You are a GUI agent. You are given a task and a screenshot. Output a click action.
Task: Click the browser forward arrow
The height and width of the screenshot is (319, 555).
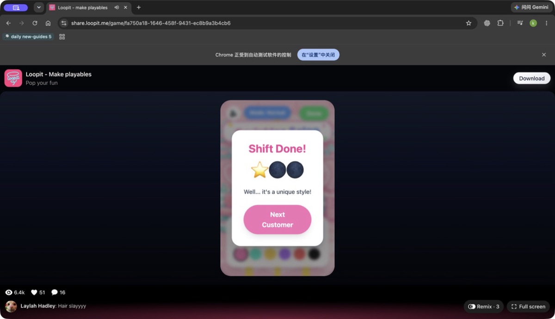click(21, 23)
